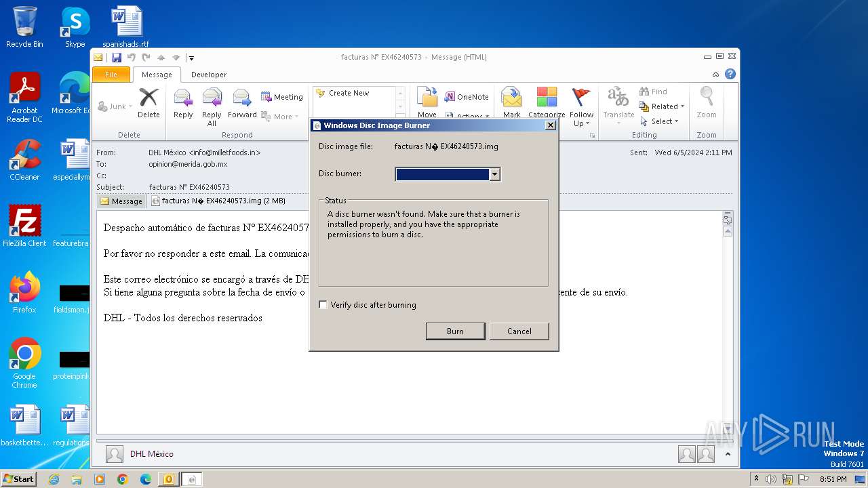868x488 pixels.
Task: Click the Find binoculars icon
Action: pos(644,91)
